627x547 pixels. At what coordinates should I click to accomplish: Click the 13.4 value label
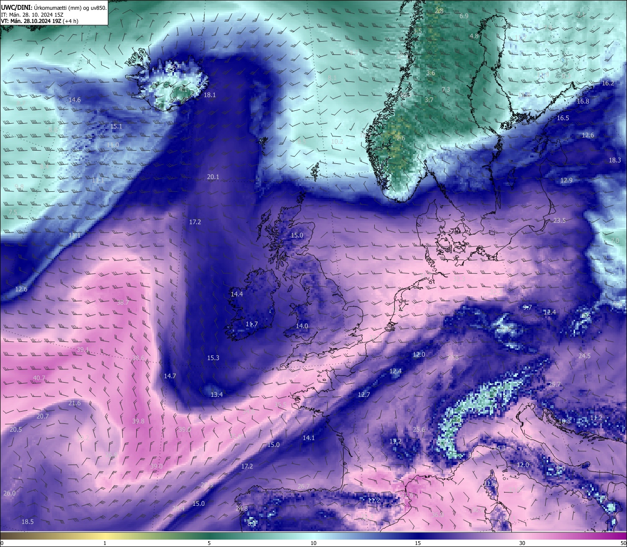(x=217, y=394)
